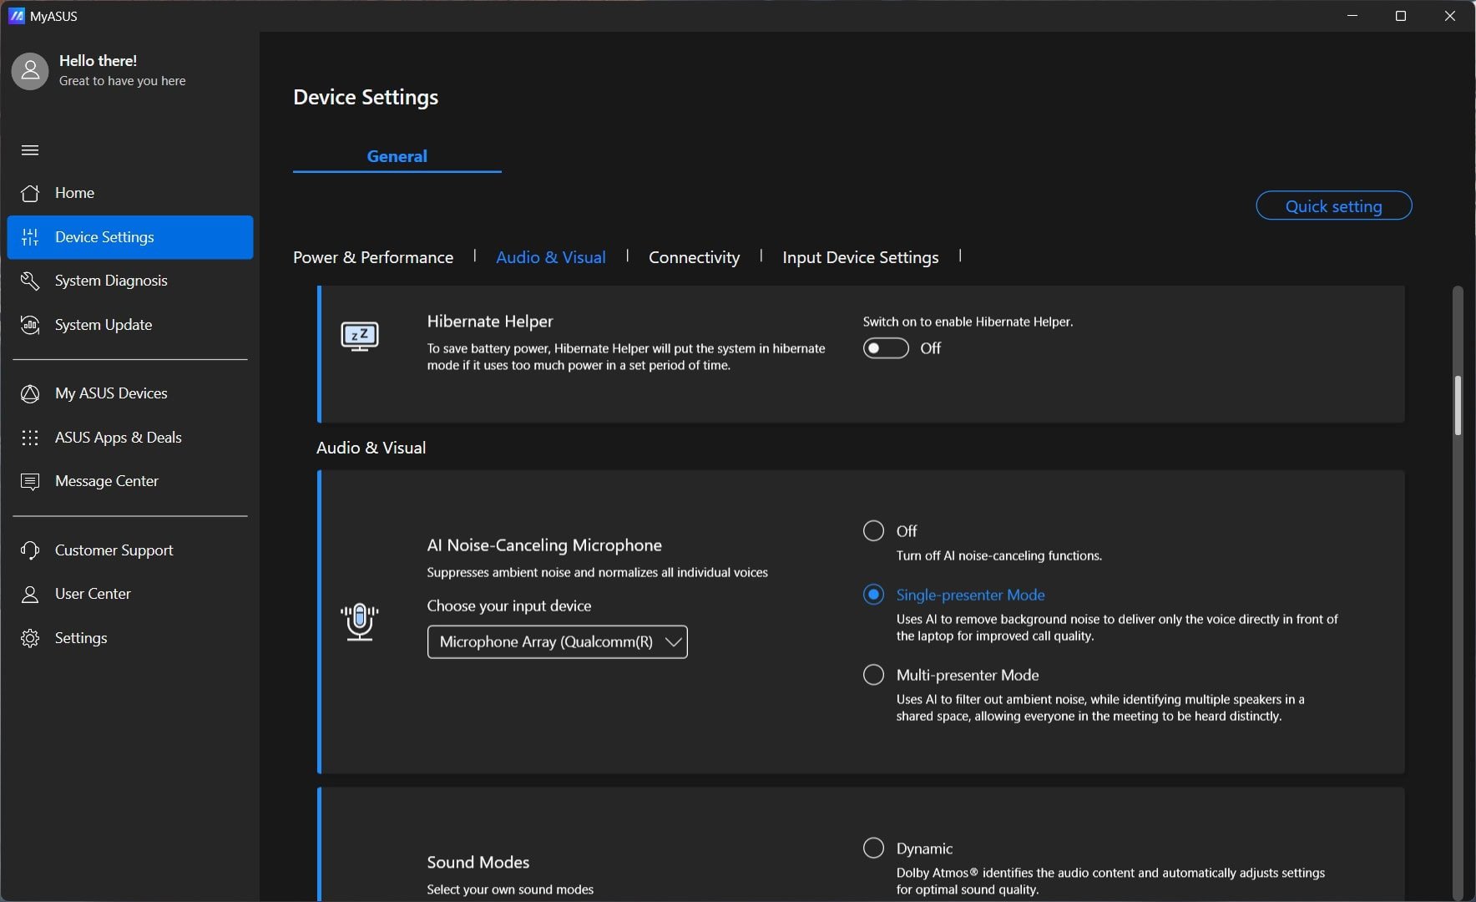Click the System Diagnosis wrench icon
The width and height of the screenshot is (1476, 902).
30,281
